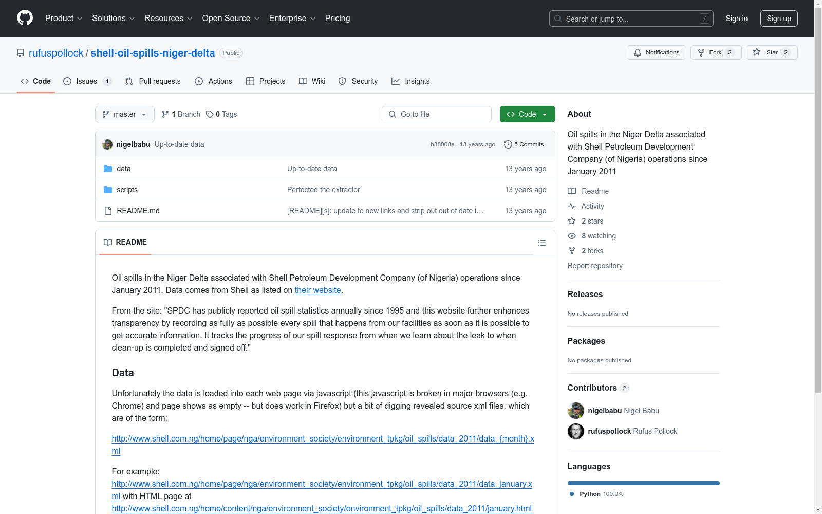Open the Pricing page

(338, 19)
